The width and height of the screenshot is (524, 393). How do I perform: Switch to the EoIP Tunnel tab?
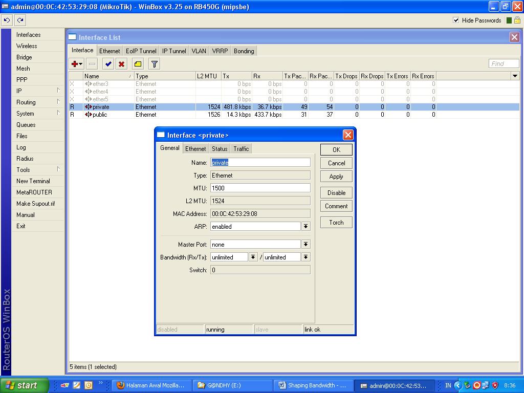pos(141,51)
